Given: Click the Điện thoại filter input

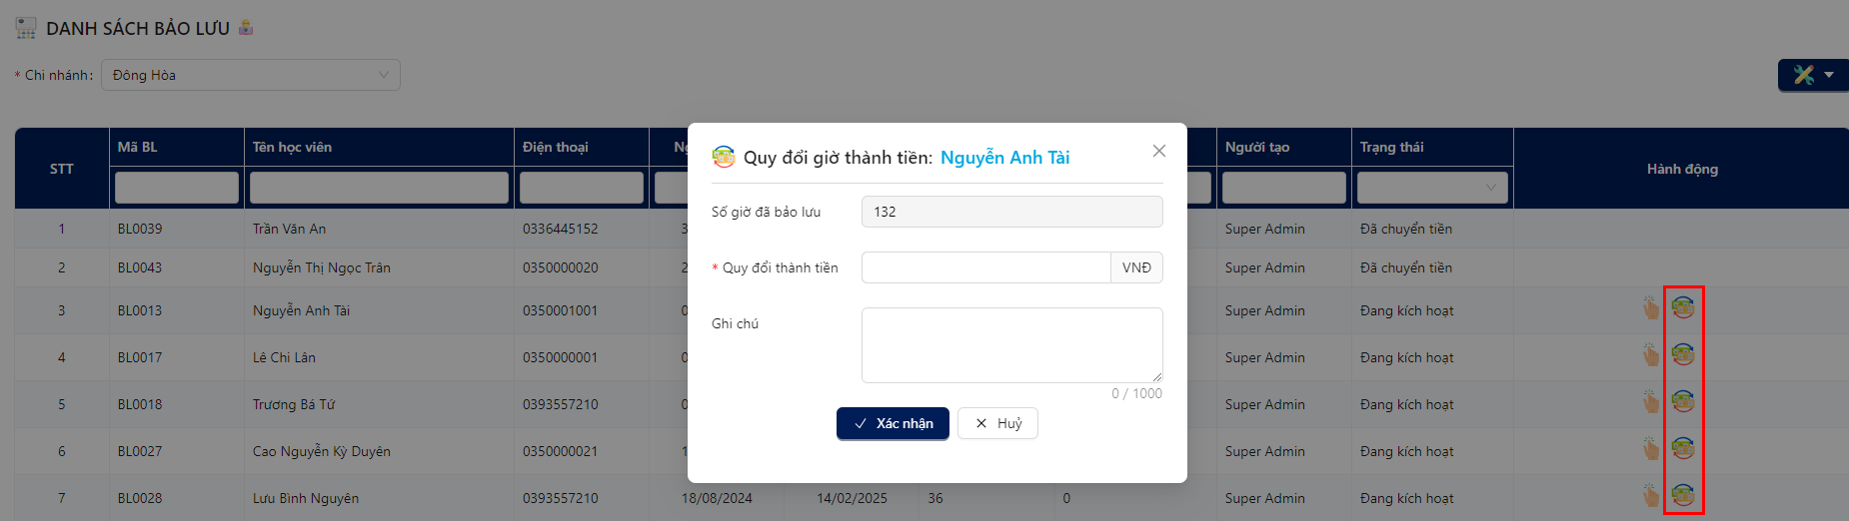Looking at the screenshot, I should [582, 188].
